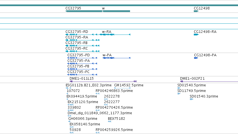238x134 pixels.
Task: Click the 50928 EST label
Action: tap(75, 130)
